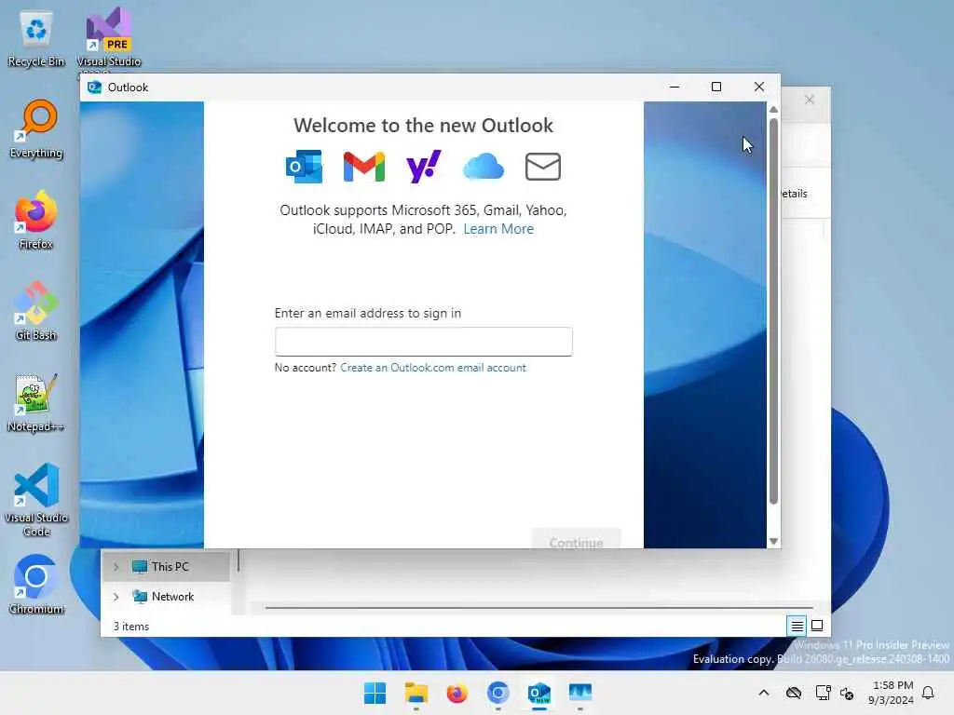Select the Chromium desktop shortcut
954x715 pixels.
36,585
